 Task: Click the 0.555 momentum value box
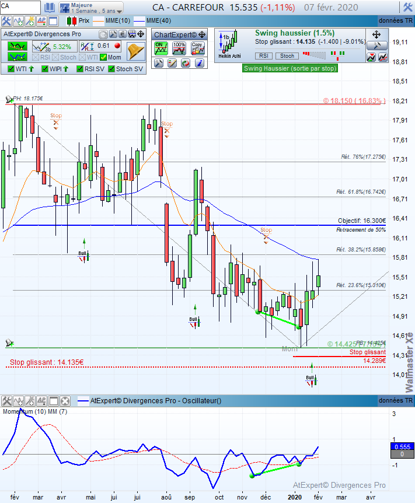point(402,447)
